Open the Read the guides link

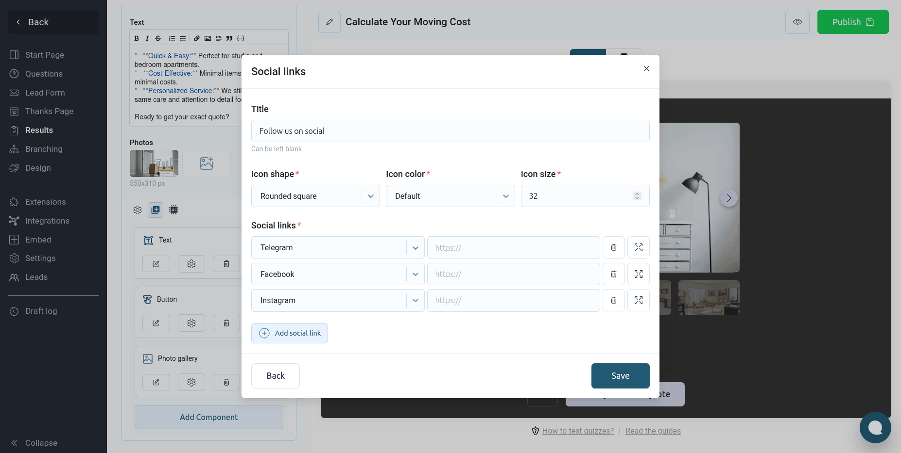653,431
